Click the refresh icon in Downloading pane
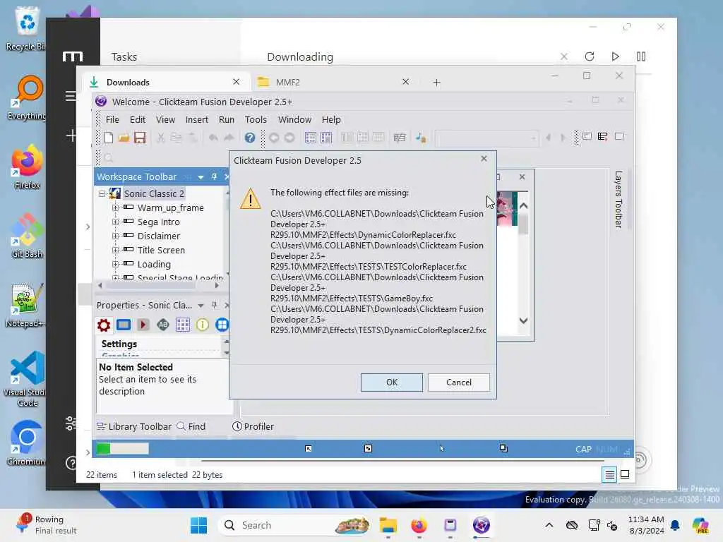Image resolution: width=723 pixels, height=542 pixels. pyautogui.click(x=590, y=56)
